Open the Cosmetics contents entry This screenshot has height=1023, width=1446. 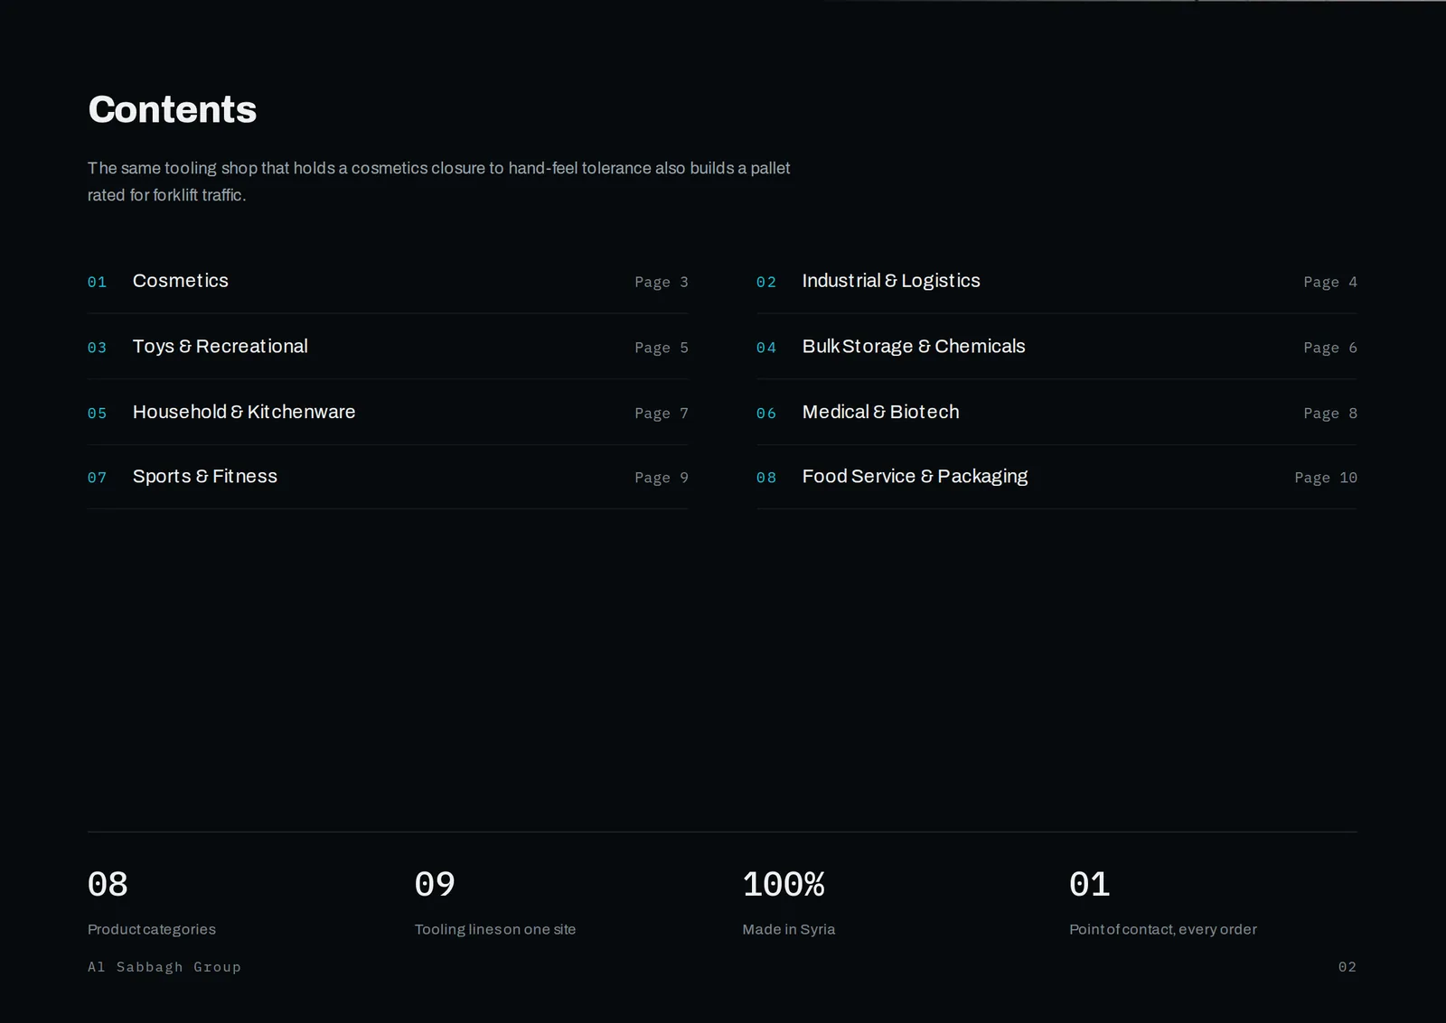point(388,282)
